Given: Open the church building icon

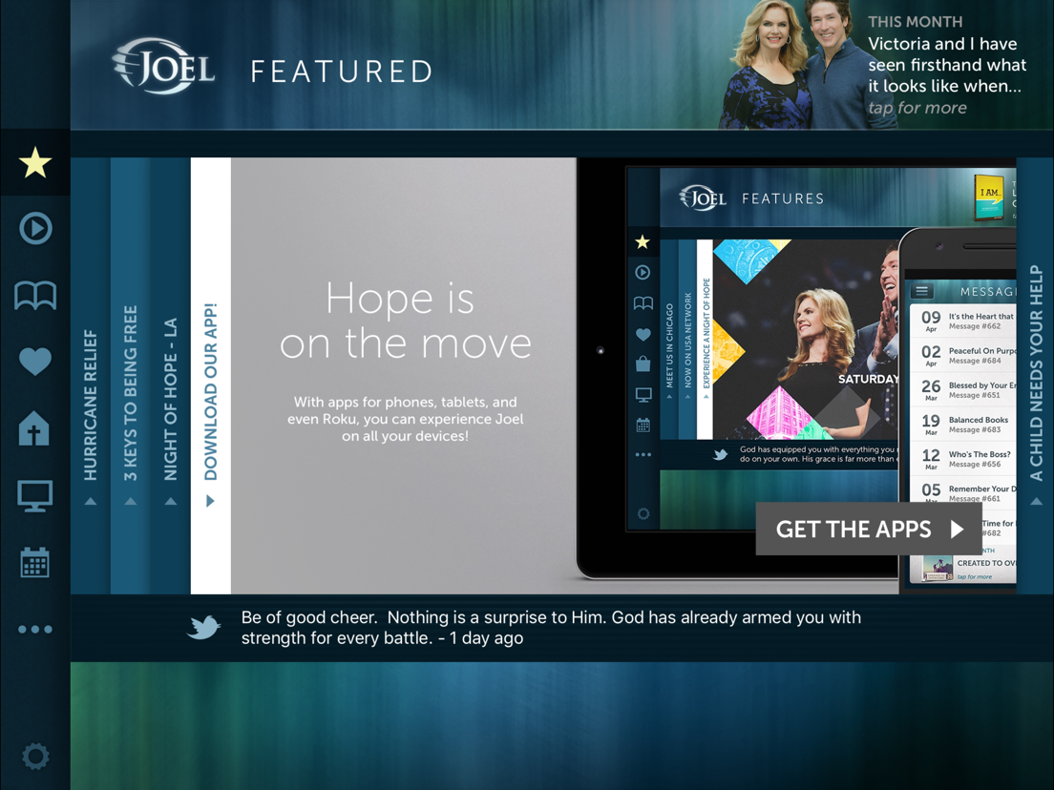Looking at the screenshot, I should click(35, 427).
